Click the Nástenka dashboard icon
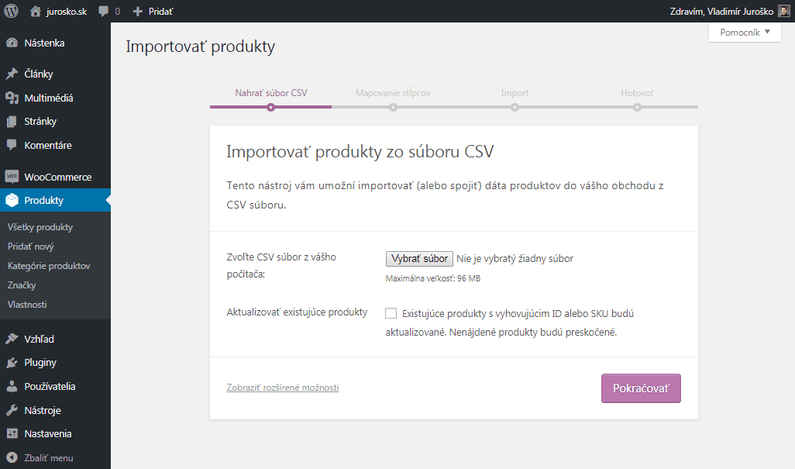 point(12,43)
